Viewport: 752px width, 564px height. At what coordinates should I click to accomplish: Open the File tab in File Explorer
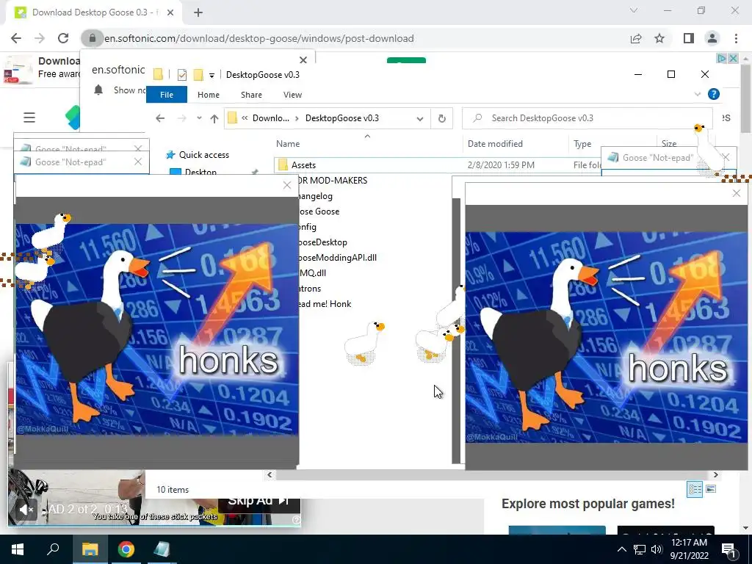pos(167,95)
